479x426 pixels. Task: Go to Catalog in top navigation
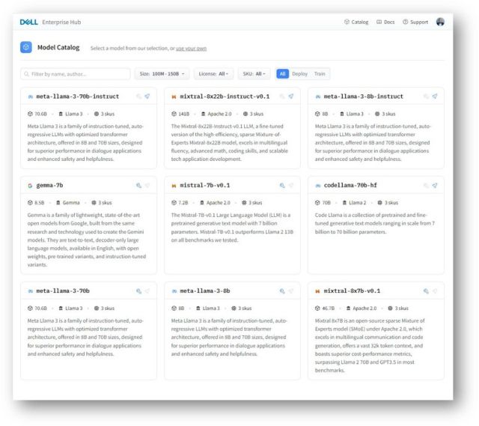356,22
